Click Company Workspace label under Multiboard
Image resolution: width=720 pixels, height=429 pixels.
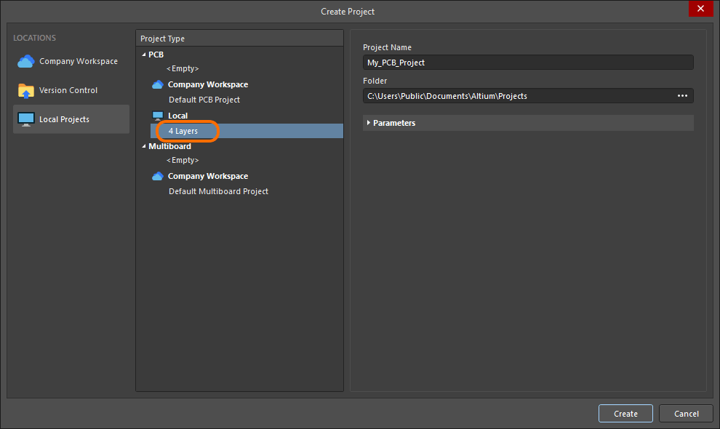(208, 177)
